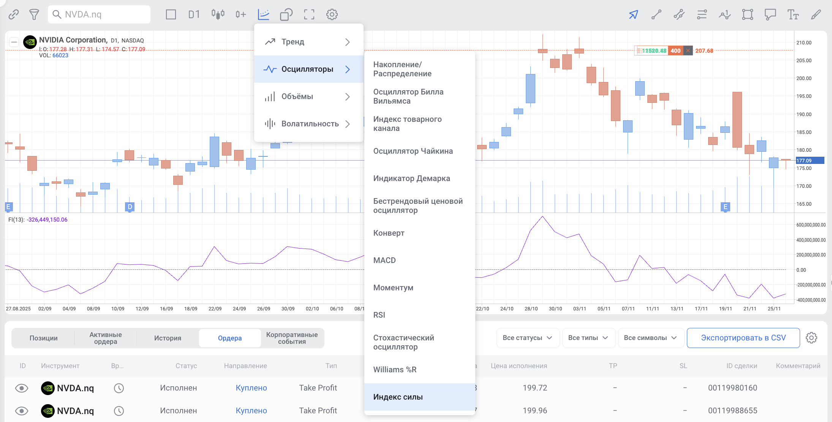Open the filter funnel icon
The width and height of the screenshot is (832, 422).
pos(34,14)
